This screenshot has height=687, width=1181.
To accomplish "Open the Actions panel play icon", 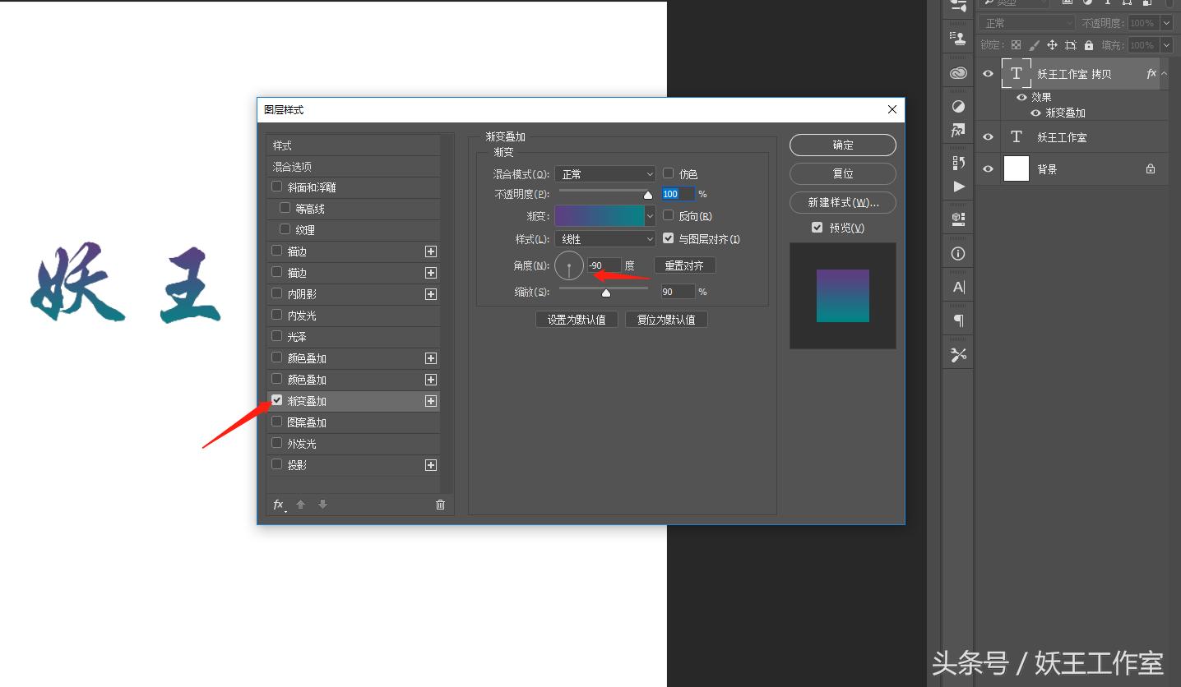I will click(957, 187).
